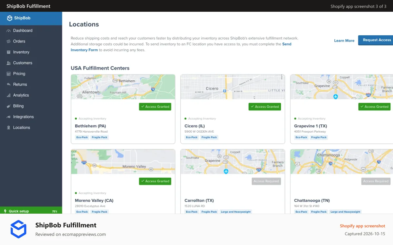The height and width of the screenshot is (245, 393).
Task: Click the Chattanooga map thumbnail
Action: tap(342, 161)
